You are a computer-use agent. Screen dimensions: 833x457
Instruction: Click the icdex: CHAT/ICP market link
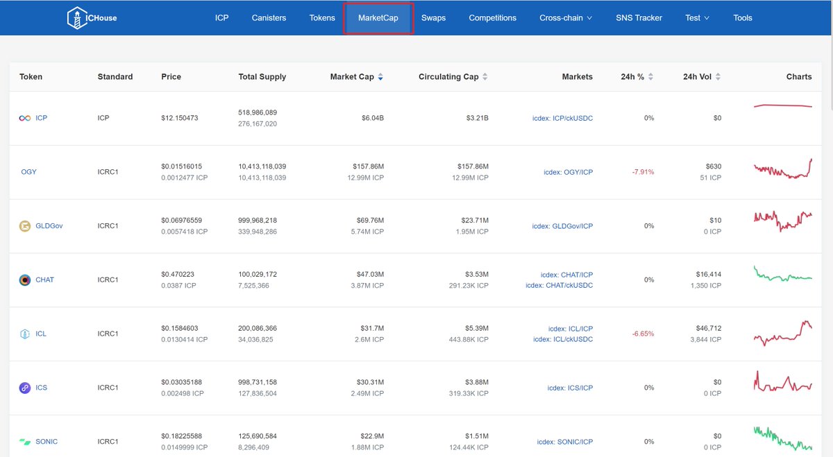pyautogui.click(x=567, y=275)
